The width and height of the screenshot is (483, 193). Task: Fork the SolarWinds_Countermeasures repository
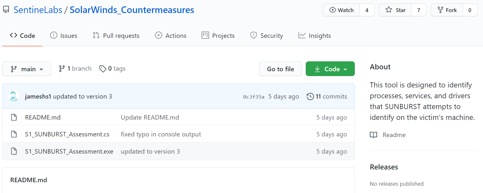click(447, 10)
